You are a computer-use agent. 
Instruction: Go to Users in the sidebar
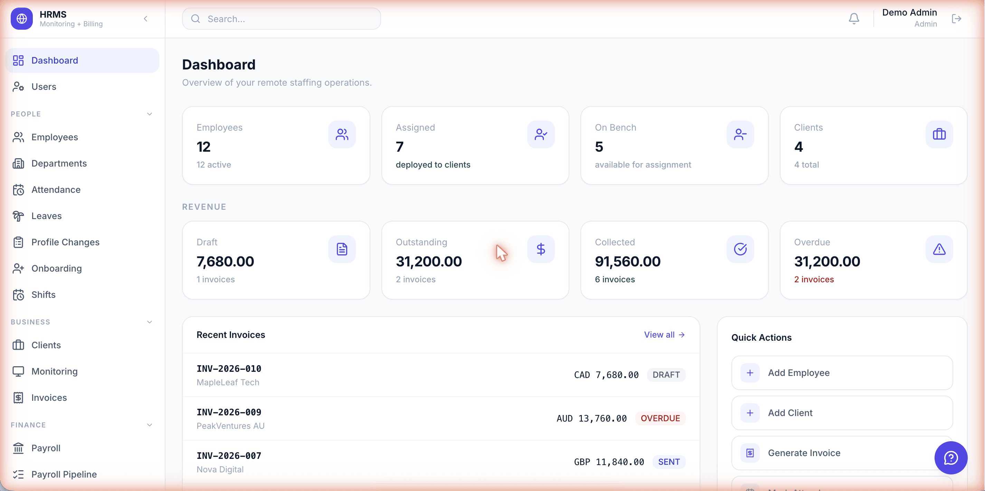click(82, 87)
